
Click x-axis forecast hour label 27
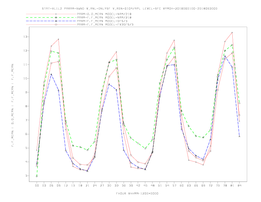[x=102, y=185]
